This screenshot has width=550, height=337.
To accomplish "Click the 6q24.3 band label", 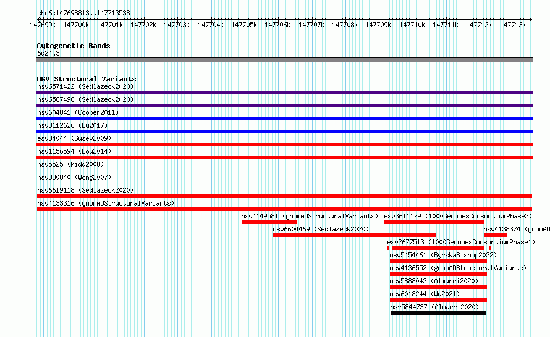I will click(48, 53).
